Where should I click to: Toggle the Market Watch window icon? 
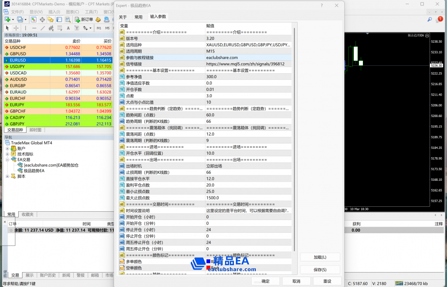pyautogui.click(x=34, y=19)
